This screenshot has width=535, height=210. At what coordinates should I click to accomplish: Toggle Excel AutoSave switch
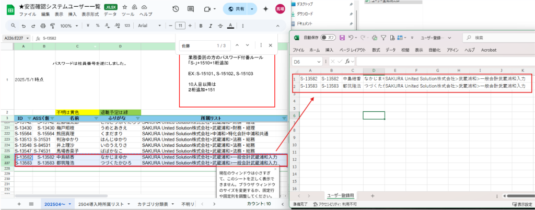pos(328,38)
